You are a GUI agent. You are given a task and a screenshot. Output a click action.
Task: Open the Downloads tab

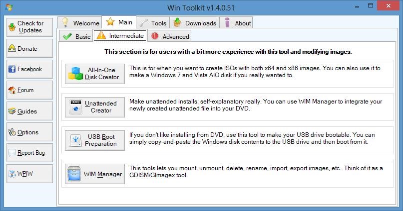195,23
